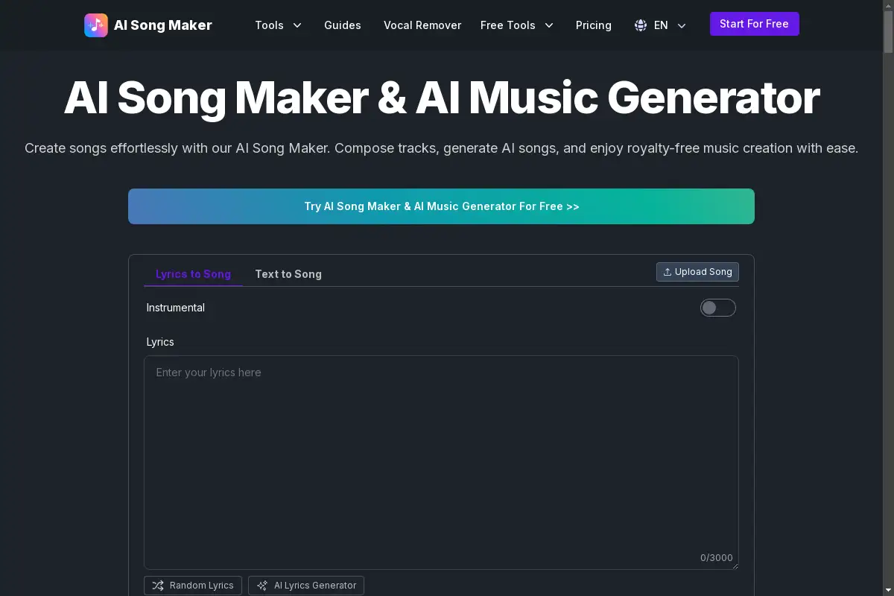Click the scrollbar up arrow
This screenshot has height=596, width=894.
point(887,6)
